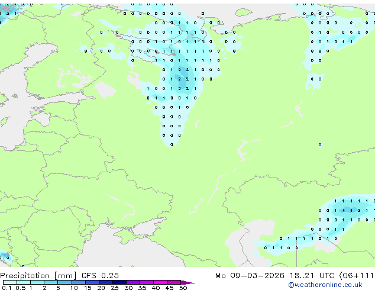
Task: Click the 40–45 mm magenta legend swatch
Action: click(160, 282)
